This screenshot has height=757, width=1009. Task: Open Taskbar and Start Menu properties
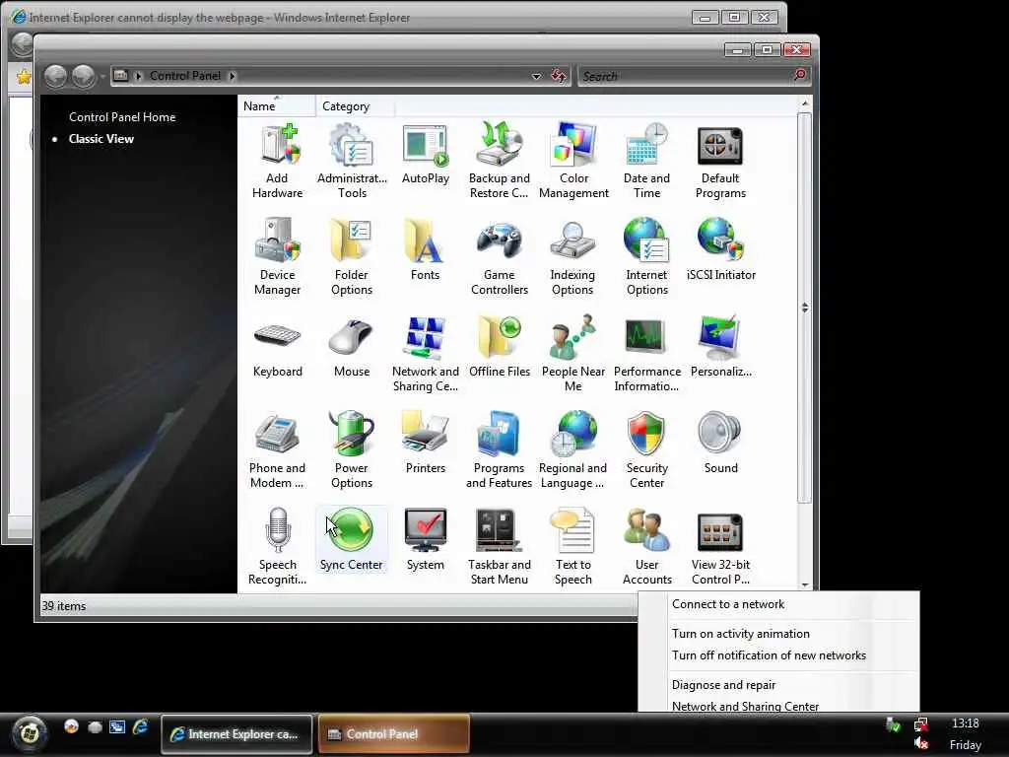pos(500,547)
